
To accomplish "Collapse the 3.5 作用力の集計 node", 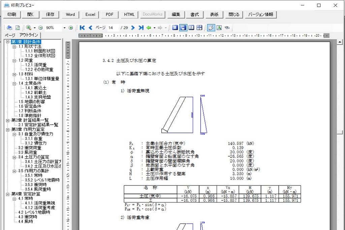I will tap(14, 171).
